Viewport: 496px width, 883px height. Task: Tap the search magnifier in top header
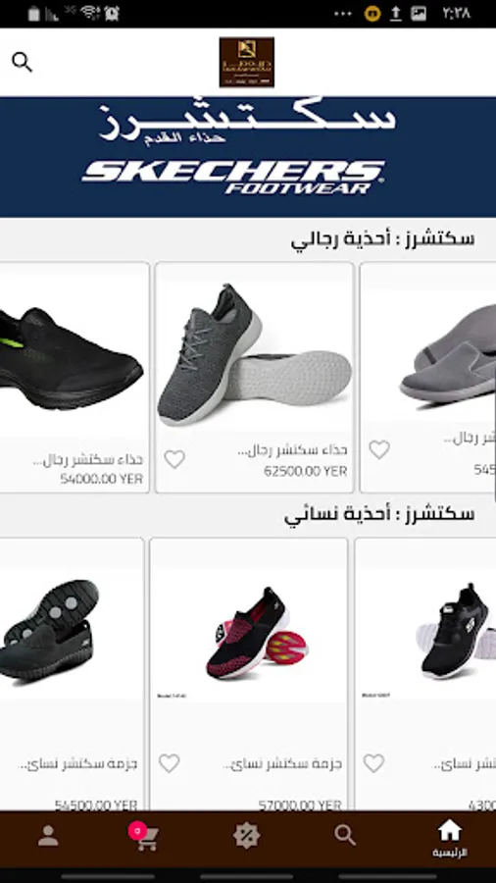coord(22,62)
